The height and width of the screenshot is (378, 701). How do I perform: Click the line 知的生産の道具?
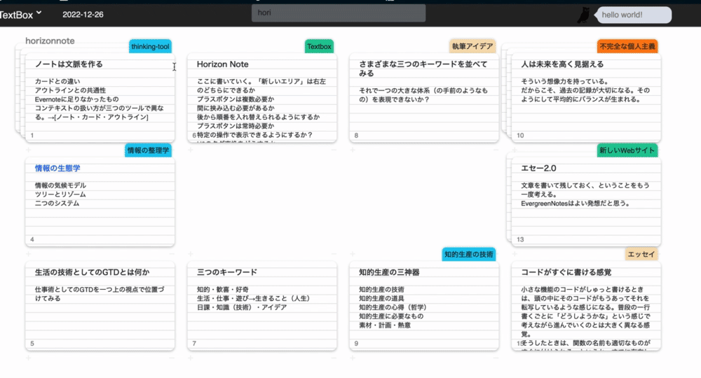381,298
